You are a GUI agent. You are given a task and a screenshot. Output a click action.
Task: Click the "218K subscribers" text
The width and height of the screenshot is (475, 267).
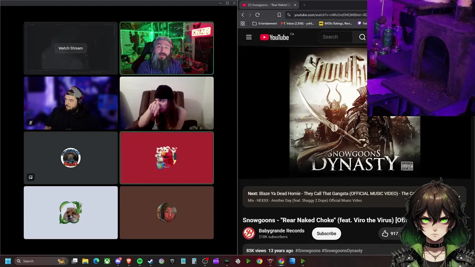[x=273, y=237]
